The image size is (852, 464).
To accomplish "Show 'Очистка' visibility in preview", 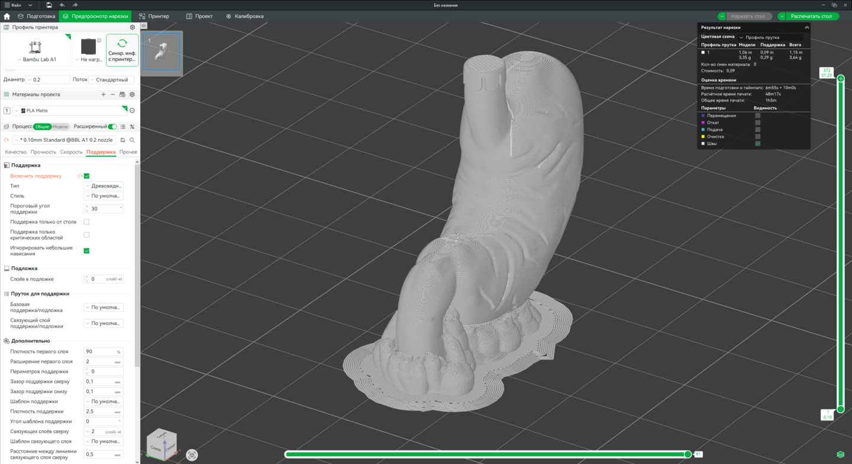I will tap(757, 137).
